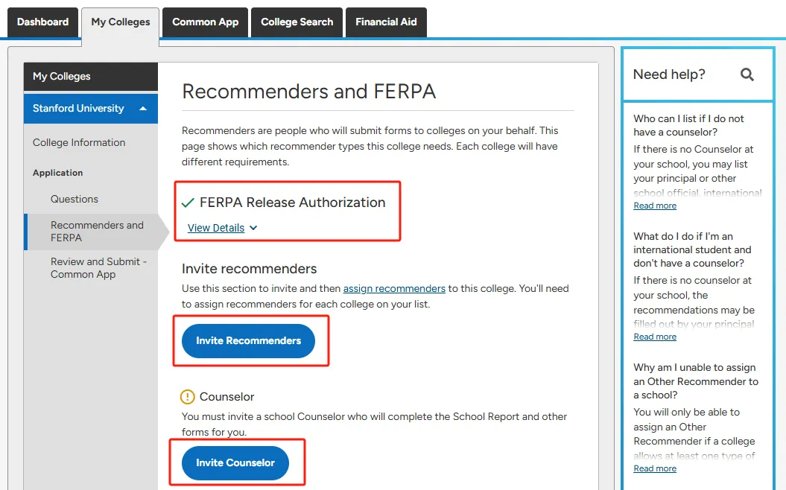Open College Information in the sidebar
This screenshot has width=786, height=490.
click(79, 142)
